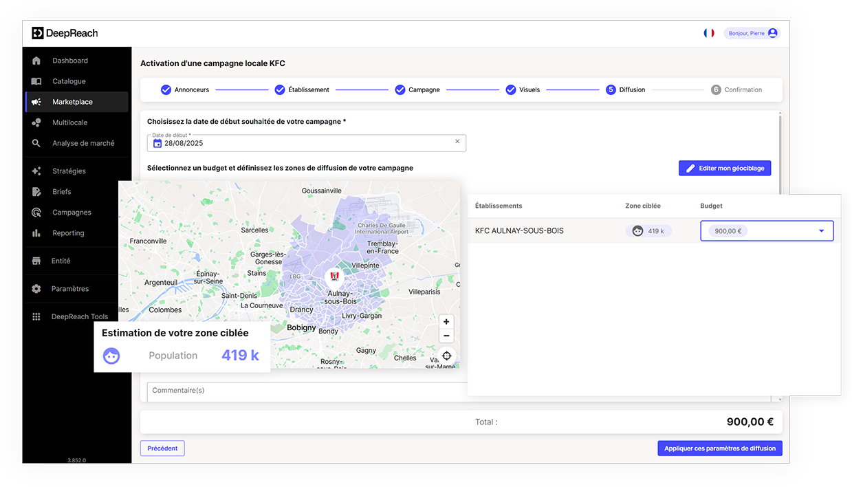Click the total amount 900,00 €
The height and width of the screenshot is (487, 852).
pyautogui.click(x=750, y=422)
